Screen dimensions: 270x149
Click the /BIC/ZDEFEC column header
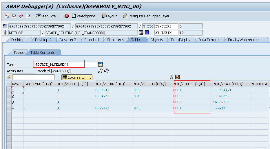pyautogui.click(x=193, y=84)
